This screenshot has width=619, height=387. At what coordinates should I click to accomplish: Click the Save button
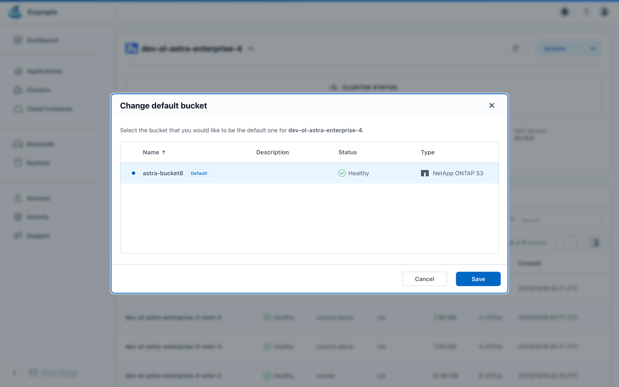tap(478, 279)
